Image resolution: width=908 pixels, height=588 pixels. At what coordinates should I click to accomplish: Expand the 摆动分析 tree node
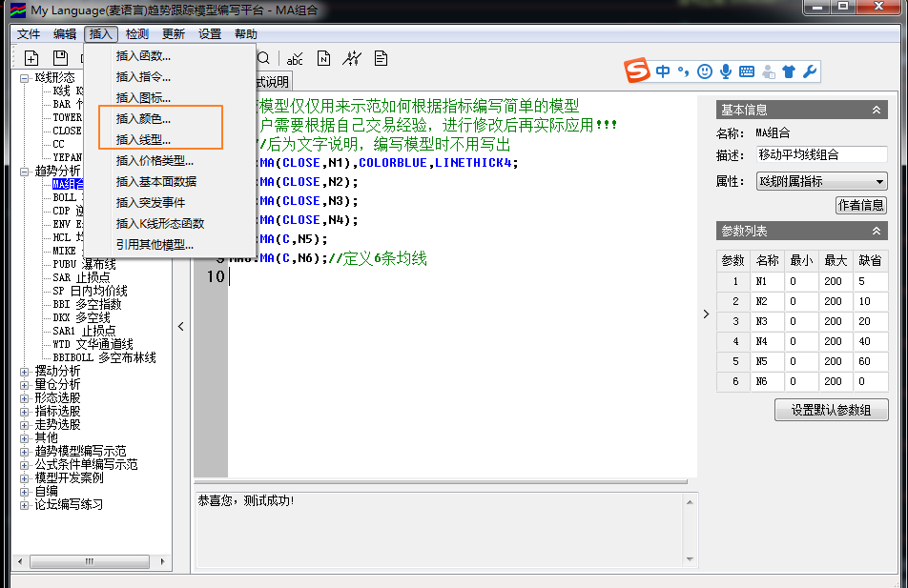(x=25, y=371)
